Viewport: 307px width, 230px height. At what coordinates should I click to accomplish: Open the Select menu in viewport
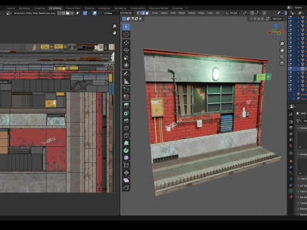(x=164, y=13)
